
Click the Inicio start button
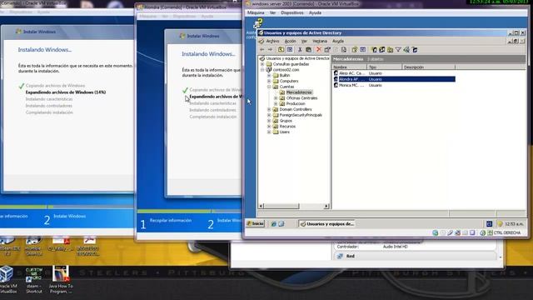[x=256, y=224]
